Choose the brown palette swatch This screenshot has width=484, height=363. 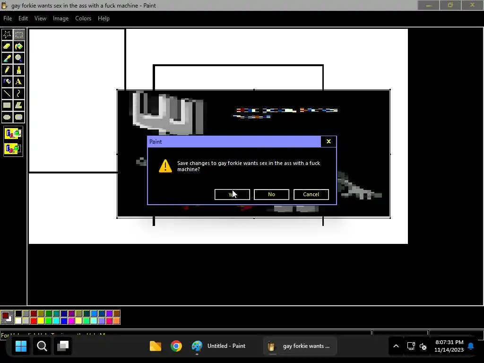pyautogui.click(x=117, y=314)
